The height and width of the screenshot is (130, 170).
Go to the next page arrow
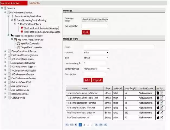pos(96,125)
